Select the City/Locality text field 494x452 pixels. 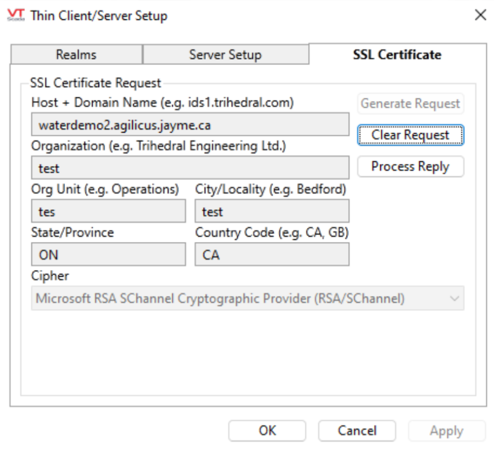pyautogui.click(x=272, y=211)
